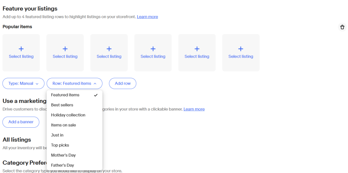The image size is (348, 173).
Task: Select Items on sale option
Action: pos(63,125)
